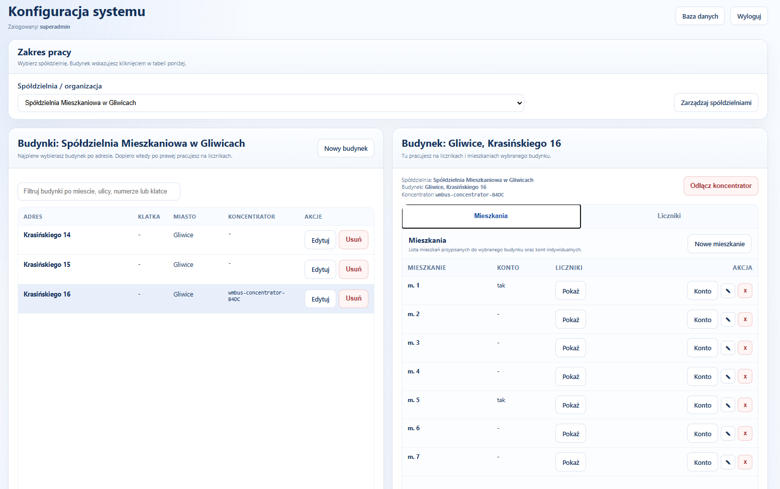The width and height of the screenshot is (780, 489).
Task: Delete apartment m. 4 with the x icon
Action: click(x=745, y=376)
